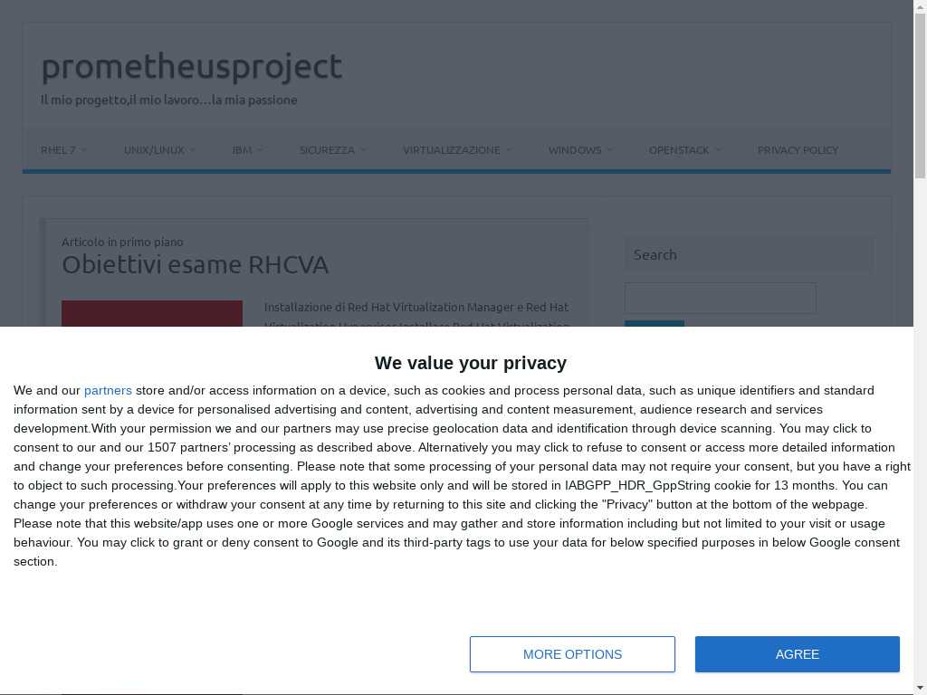Click the red article thumbnail image
Screen dimensions: 927x695
click(x=152, y=313)
